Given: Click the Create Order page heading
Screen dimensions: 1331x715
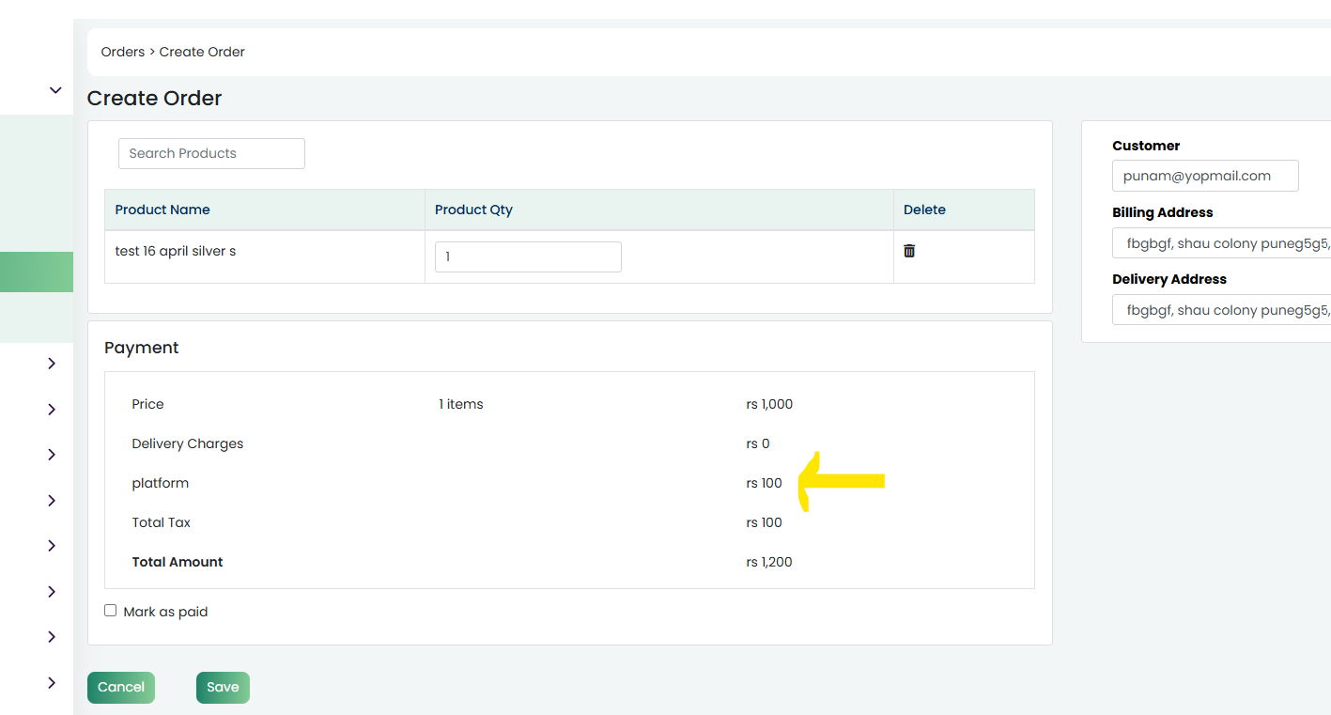Looking at the screenshot, I should (154, 98).
